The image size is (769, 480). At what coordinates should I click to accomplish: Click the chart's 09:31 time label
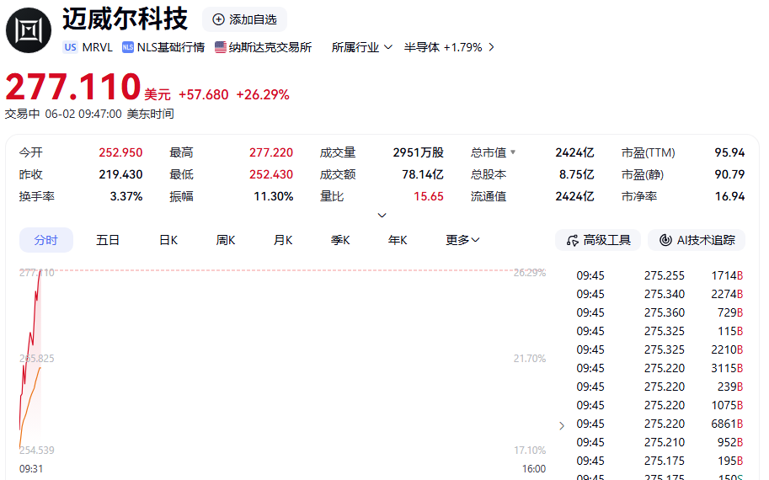[31, 469]
